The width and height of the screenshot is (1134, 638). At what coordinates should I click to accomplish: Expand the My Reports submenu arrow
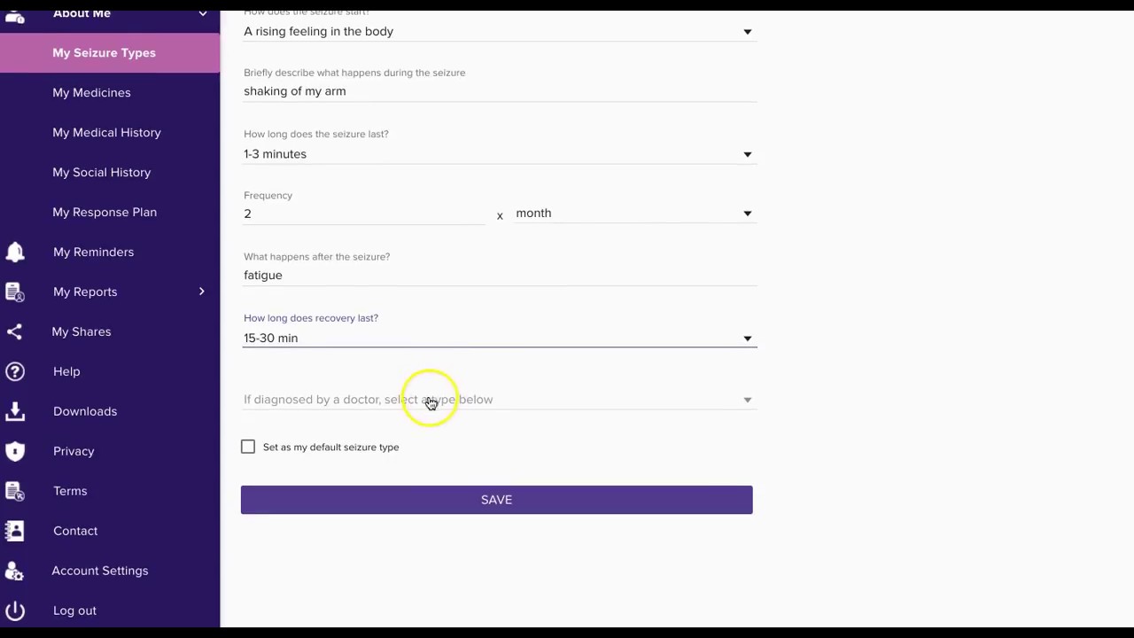pyautogui.click(x=201, y=292)
